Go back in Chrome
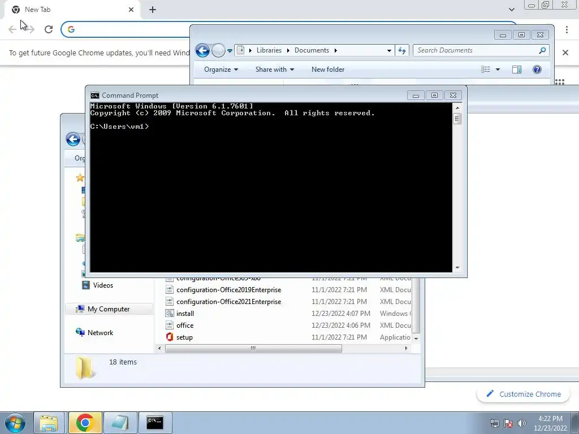579x434 pixels. tap(12, 29)
